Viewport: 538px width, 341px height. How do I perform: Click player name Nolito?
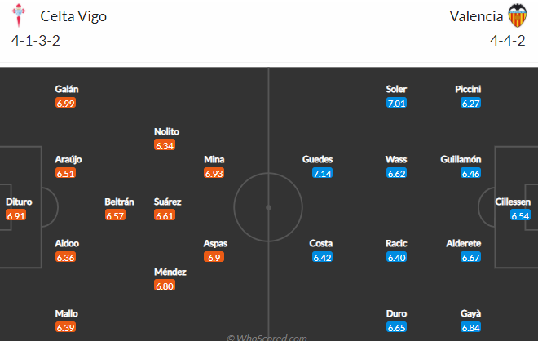tap(166, 131)
